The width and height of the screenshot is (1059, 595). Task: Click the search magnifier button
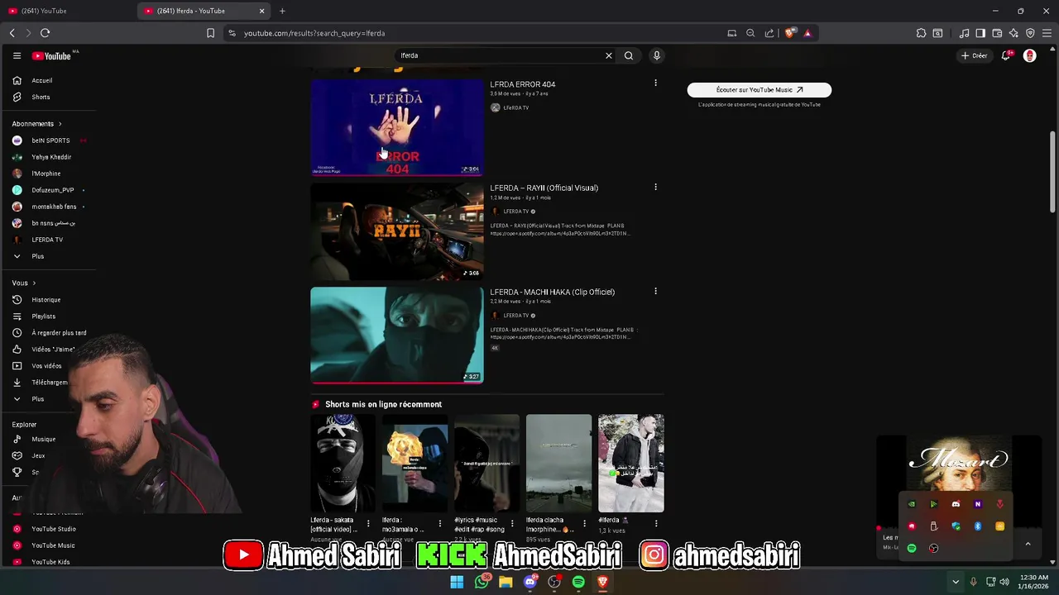click(629, 55)
